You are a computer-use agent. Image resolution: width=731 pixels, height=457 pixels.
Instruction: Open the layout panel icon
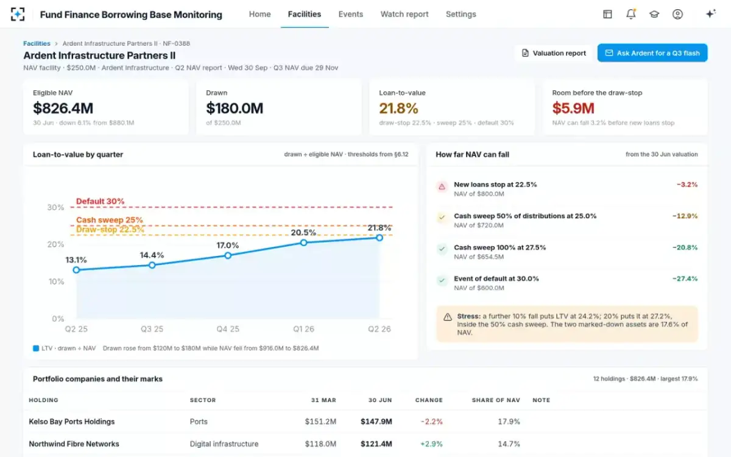[x=607, y=14]
